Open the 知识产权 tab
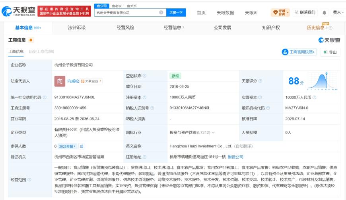This screenshot has height=200, width=346. pos(271,27)
